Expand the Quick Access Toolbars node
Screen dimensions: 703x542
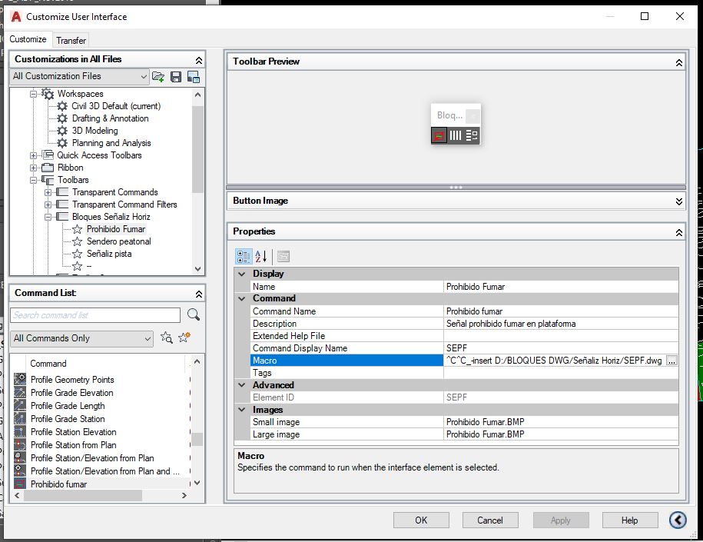click(34, 156)
